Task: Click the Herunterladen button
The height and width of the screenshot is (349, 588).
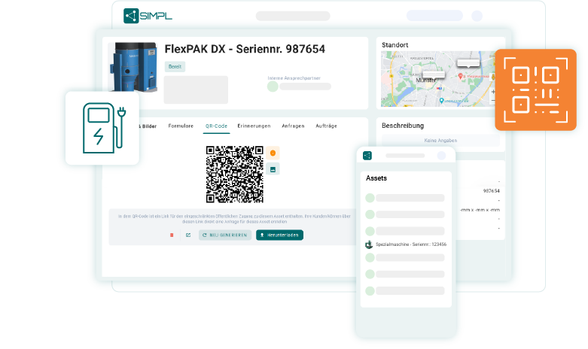Action: click(279, 235)
